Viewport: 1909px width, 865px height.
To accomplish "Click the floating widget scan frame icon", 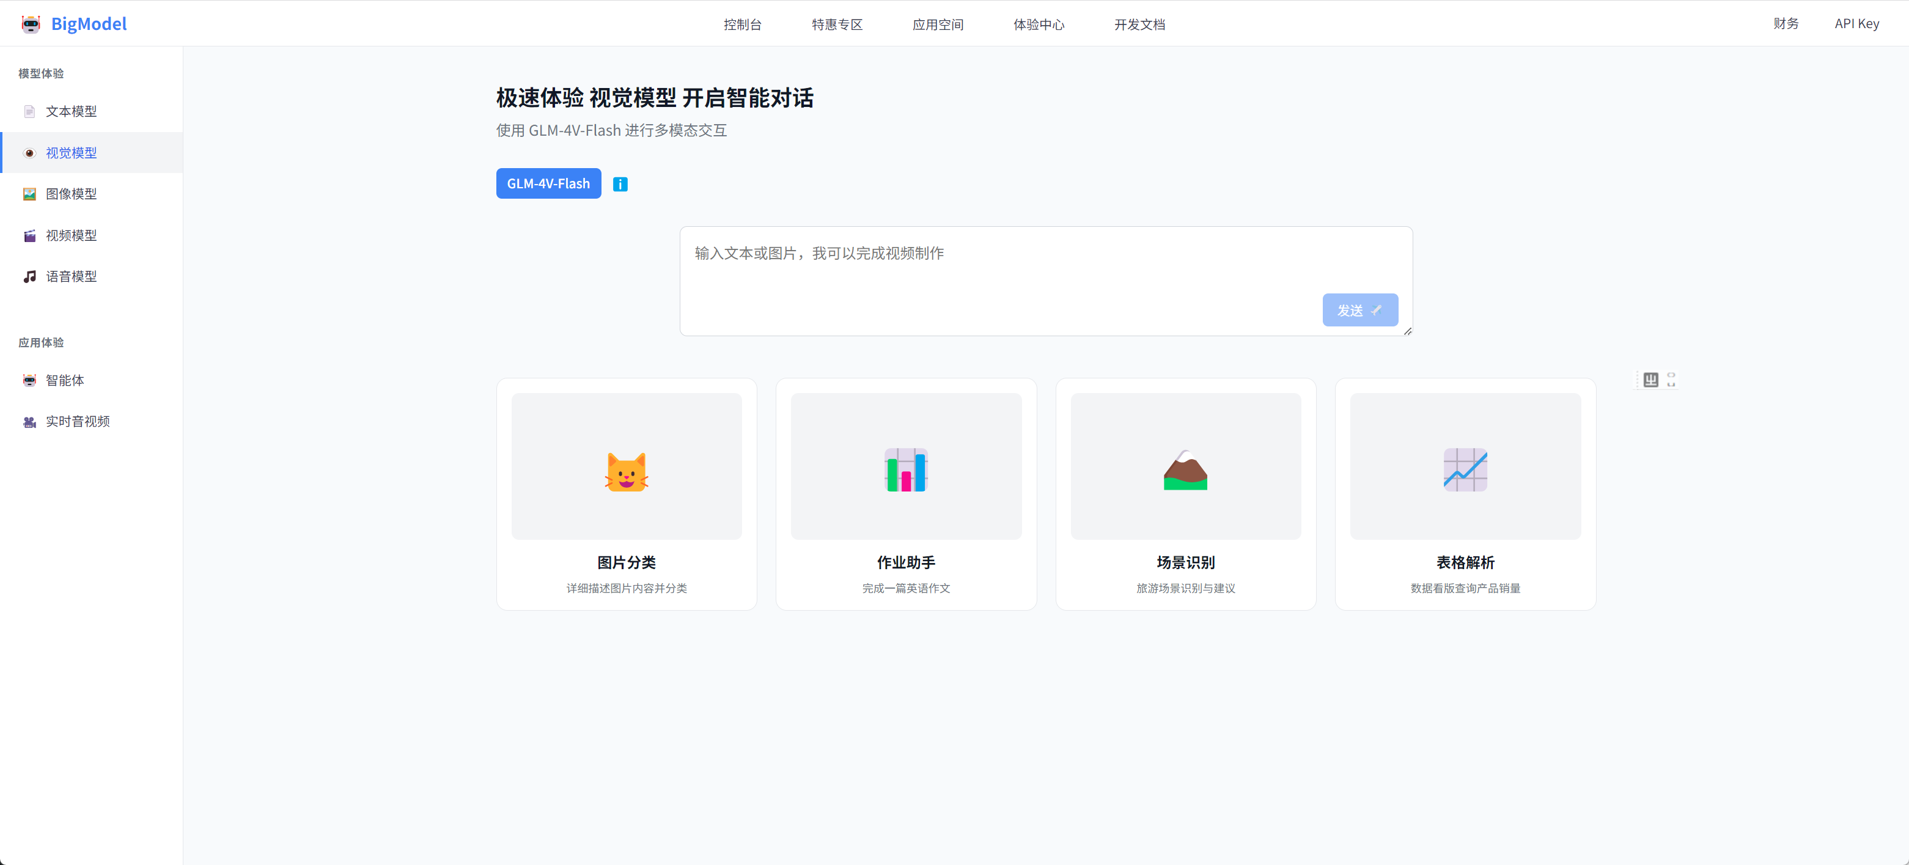I will [x=1671, y=380].
